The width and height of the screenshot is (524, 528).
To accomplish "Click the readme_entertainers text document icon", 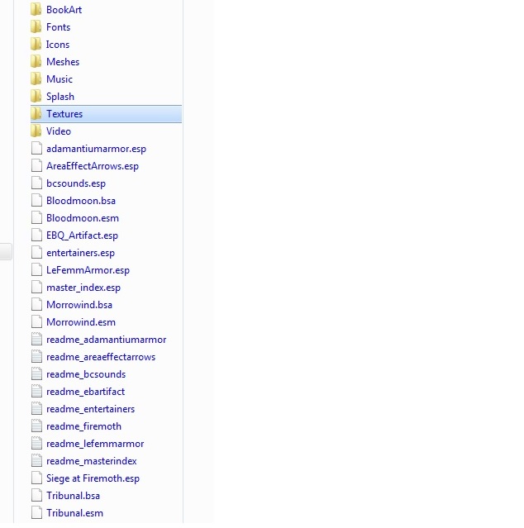I will [x=36, y=408].
